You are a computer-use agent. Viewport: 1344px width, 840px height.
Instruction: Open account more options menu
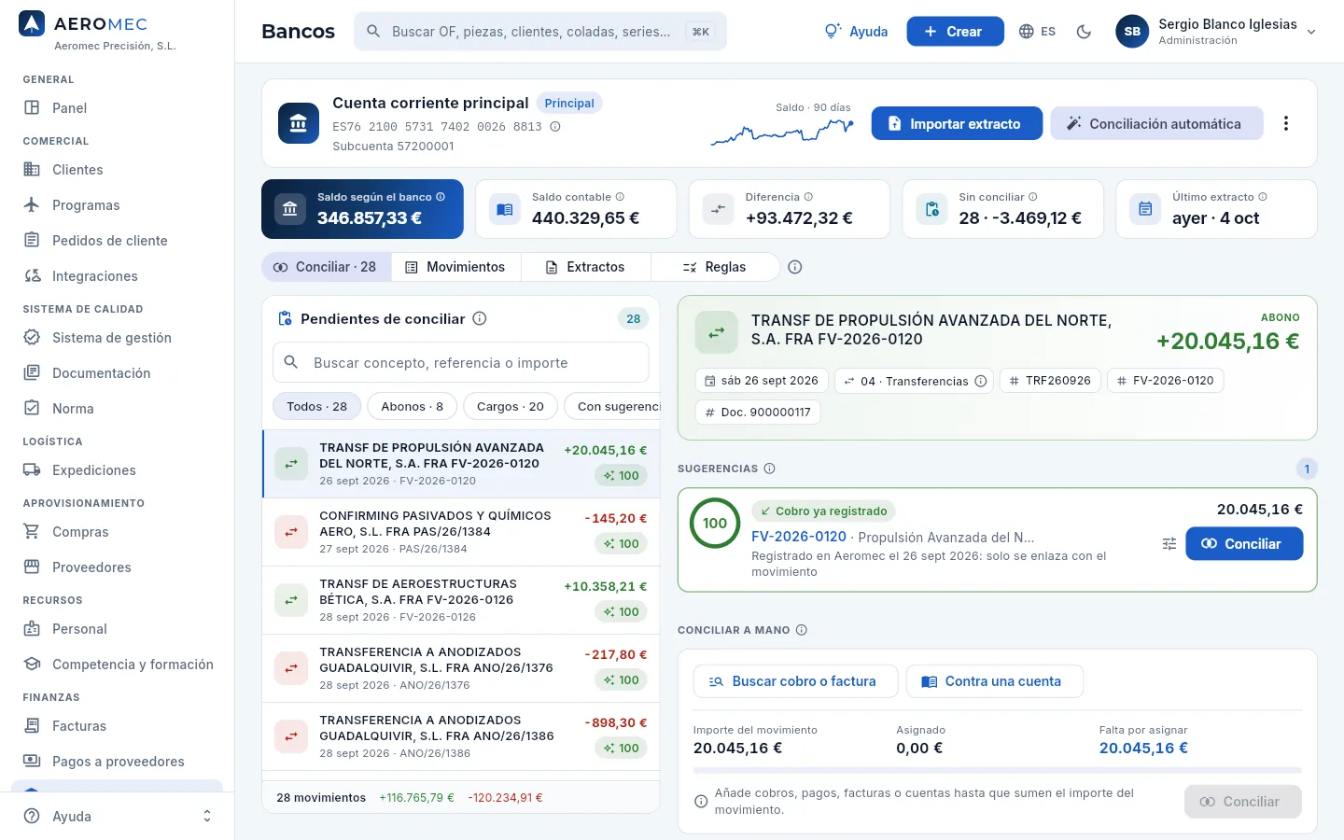pyautogui.click(x=1286, y=123)
